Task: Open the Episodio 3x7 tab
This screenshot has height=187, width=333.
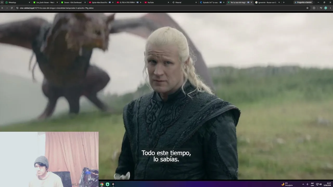Action: pos(212,2)
